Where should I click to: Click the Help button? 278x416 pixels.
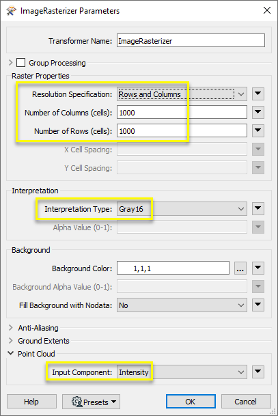[x=31, y=402]
